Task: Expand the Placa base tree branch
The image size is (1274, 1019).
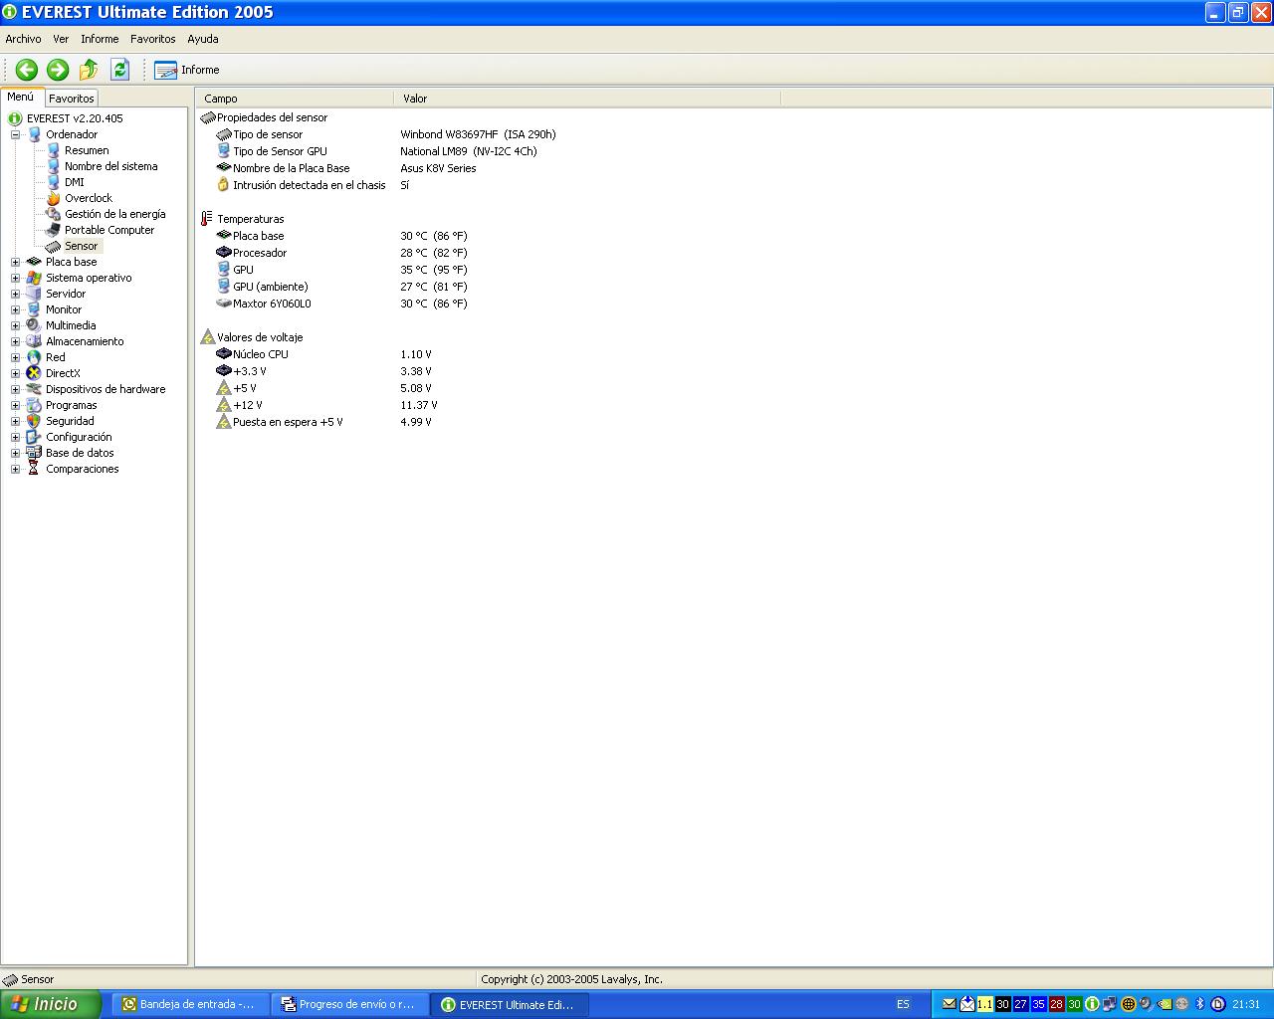Action: click(16, 262)
